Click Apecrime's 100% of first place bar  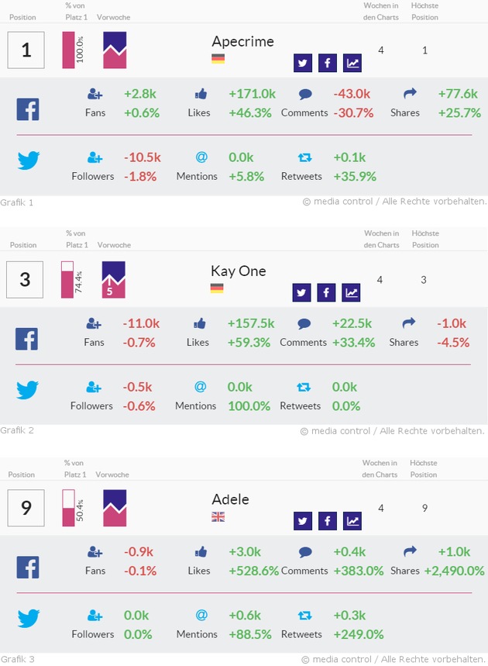[68, 50]
